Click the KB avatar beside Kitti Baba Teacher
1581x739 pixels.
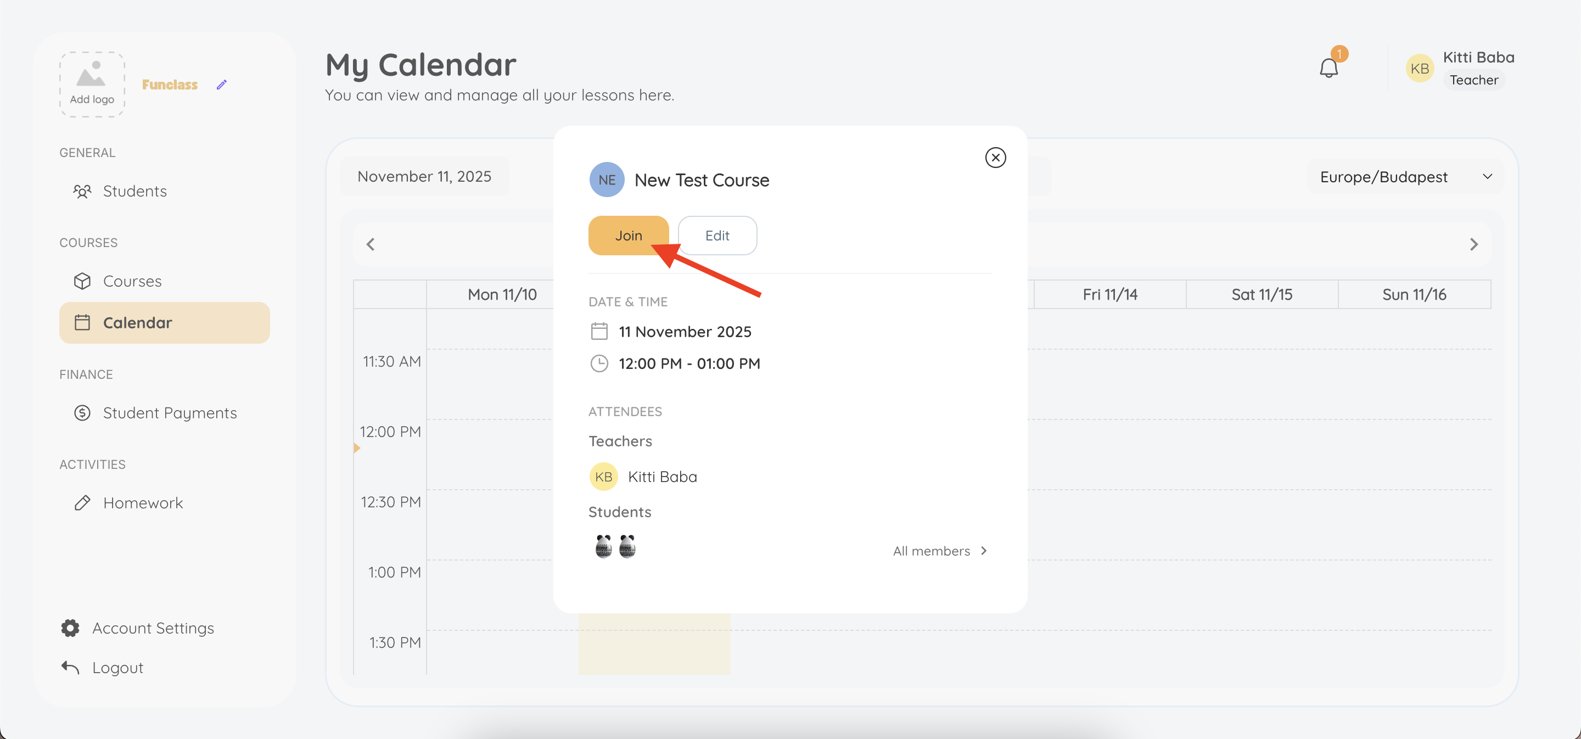pyautogui.click(x=1419, y=69)
